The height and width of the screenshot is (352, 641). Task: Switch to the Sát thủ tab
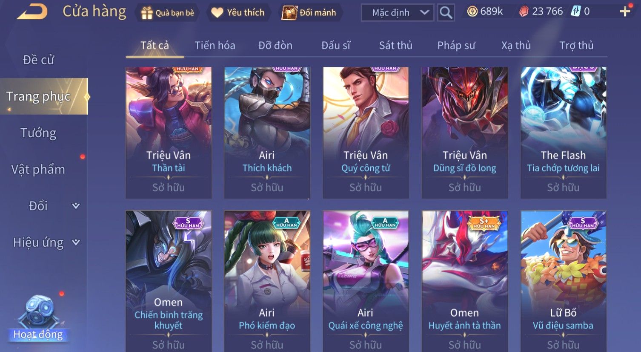[x=395, y=45]
